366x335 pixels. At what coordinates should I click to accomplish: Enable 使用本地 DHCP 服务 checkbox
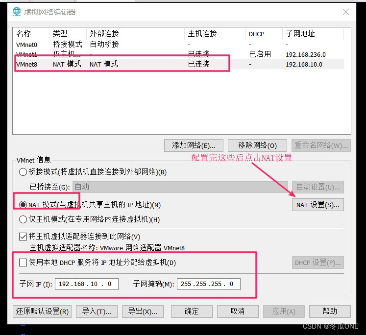pos(23,263)
